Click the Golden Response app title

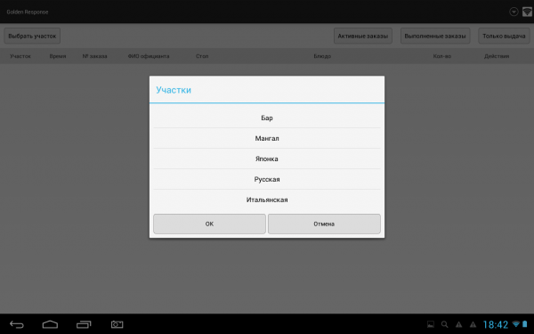click(x=28, y=12)
